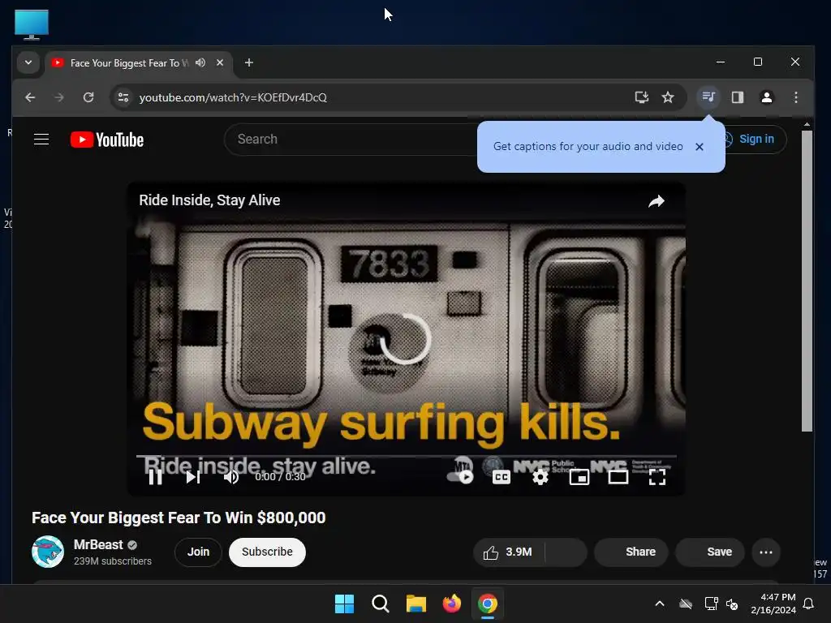This screenshot has width=831, height=623.
Task: Open Chrome side panel
Action: tap(737, 97)
